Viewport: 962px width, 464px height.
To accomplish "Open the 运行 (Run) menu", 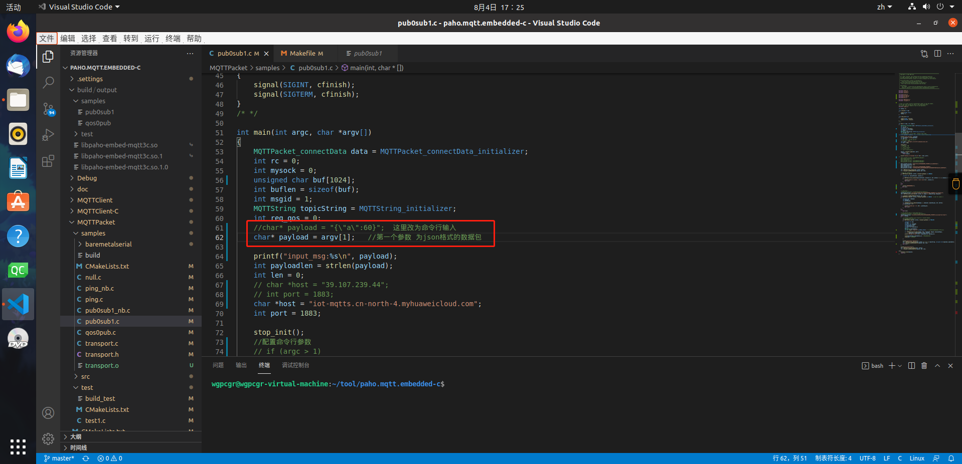I will [151, 39].
